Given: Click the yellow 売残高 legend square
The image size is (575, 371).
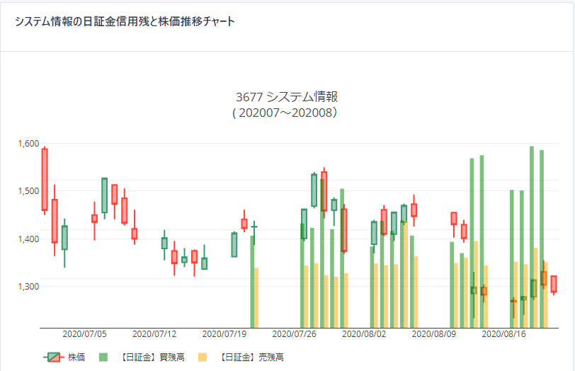Looking at the screenshot, I should point(203,358).
